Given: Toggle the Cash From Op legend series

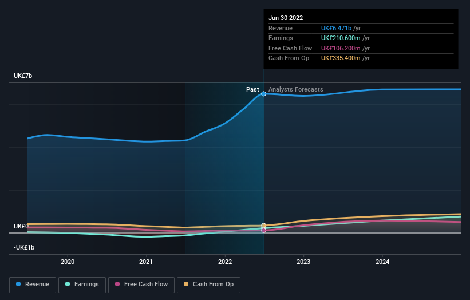Looking at the screenshot, I should tap(208, 285).
